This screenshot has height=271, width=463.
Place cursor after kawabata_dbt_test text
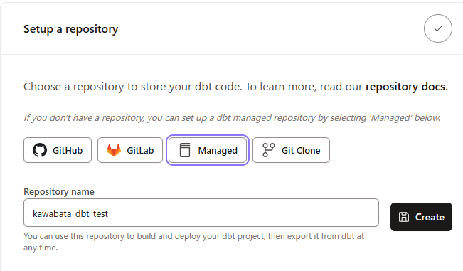click(109, 213)
